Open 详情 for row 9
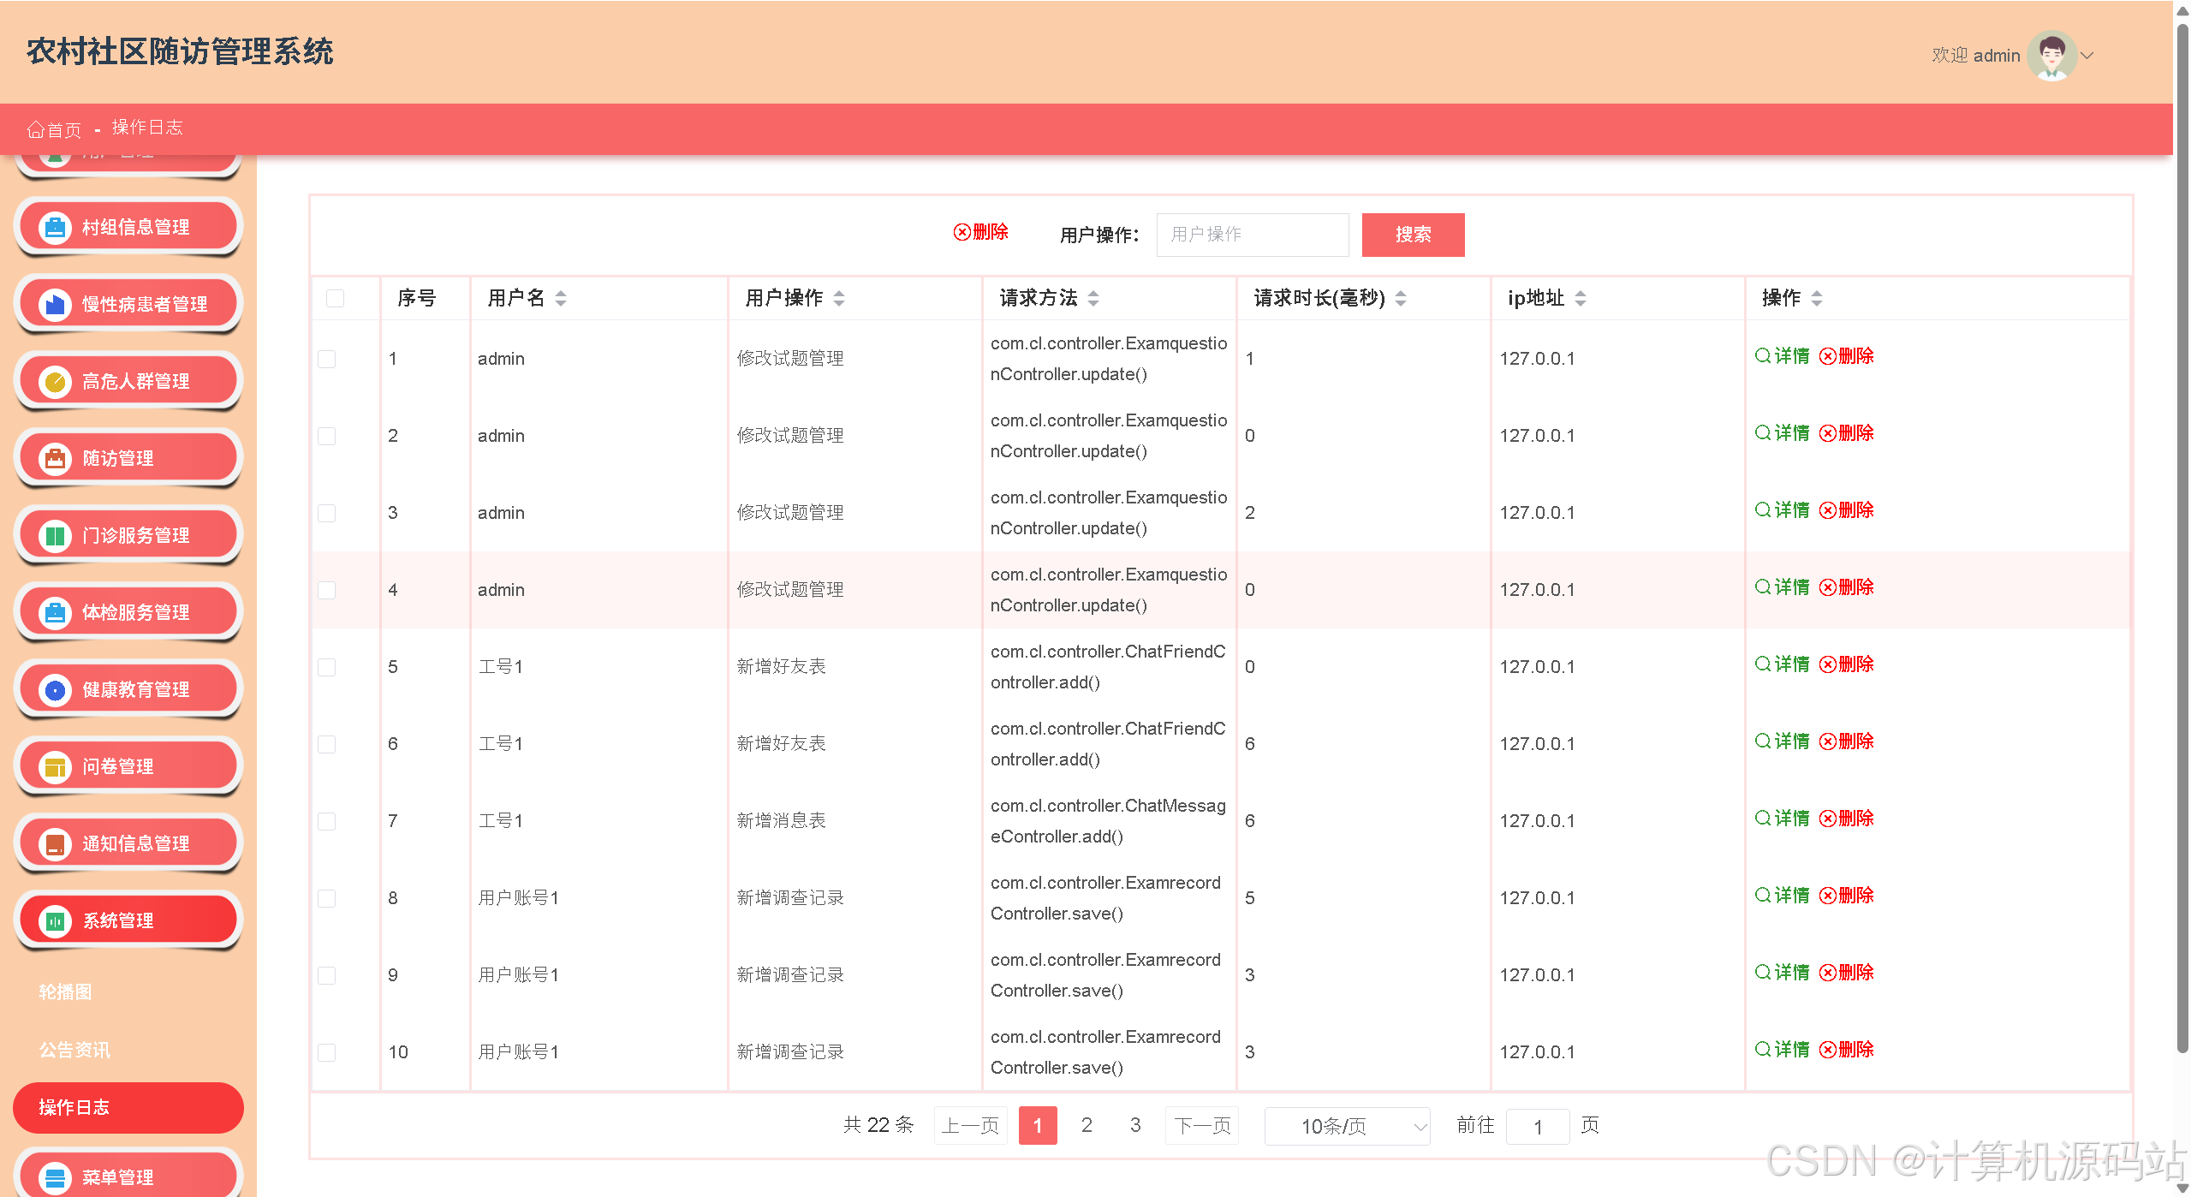The image size is (2191, 1197). (x=1782, y=973)
